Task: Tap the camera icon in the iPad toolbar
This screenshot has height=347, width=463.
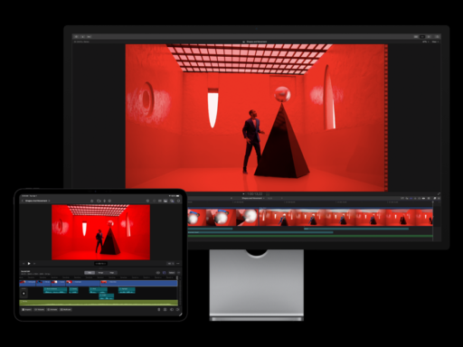Action: pos(99,201)
